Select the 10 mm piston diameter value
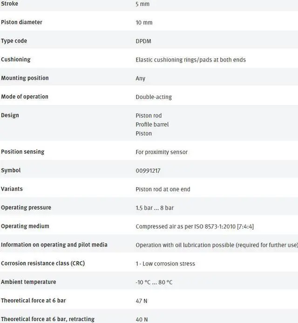298x323 pixels. 144,22
